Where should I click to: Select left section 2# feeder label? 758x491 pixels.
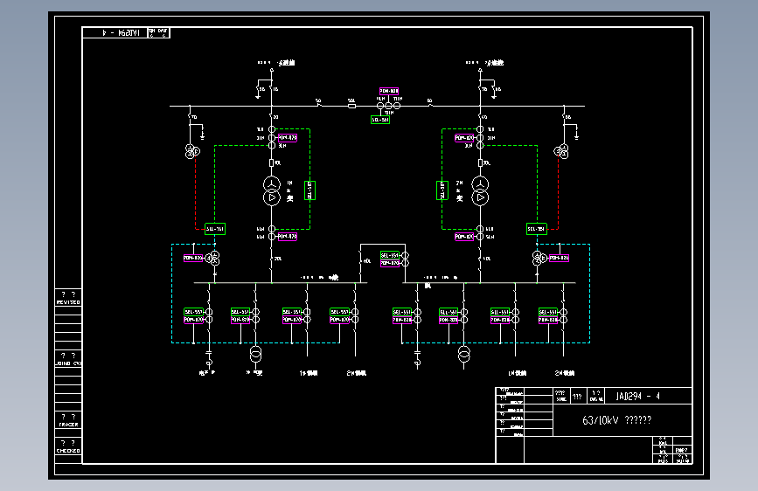[357, 373]
